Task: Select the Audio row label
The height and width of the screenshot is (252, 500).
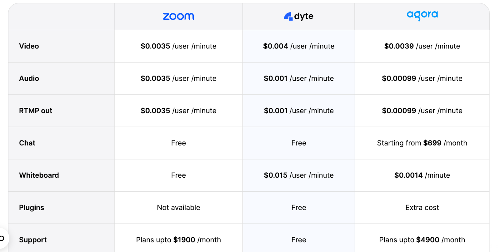Action: (29, 78)
